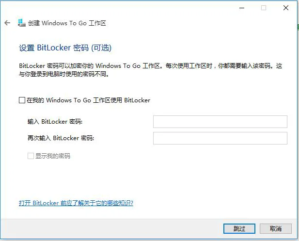Focus the 输入 BitLocker 密码 field
This screenshot has height=241, width=299.
click(220, 122)
